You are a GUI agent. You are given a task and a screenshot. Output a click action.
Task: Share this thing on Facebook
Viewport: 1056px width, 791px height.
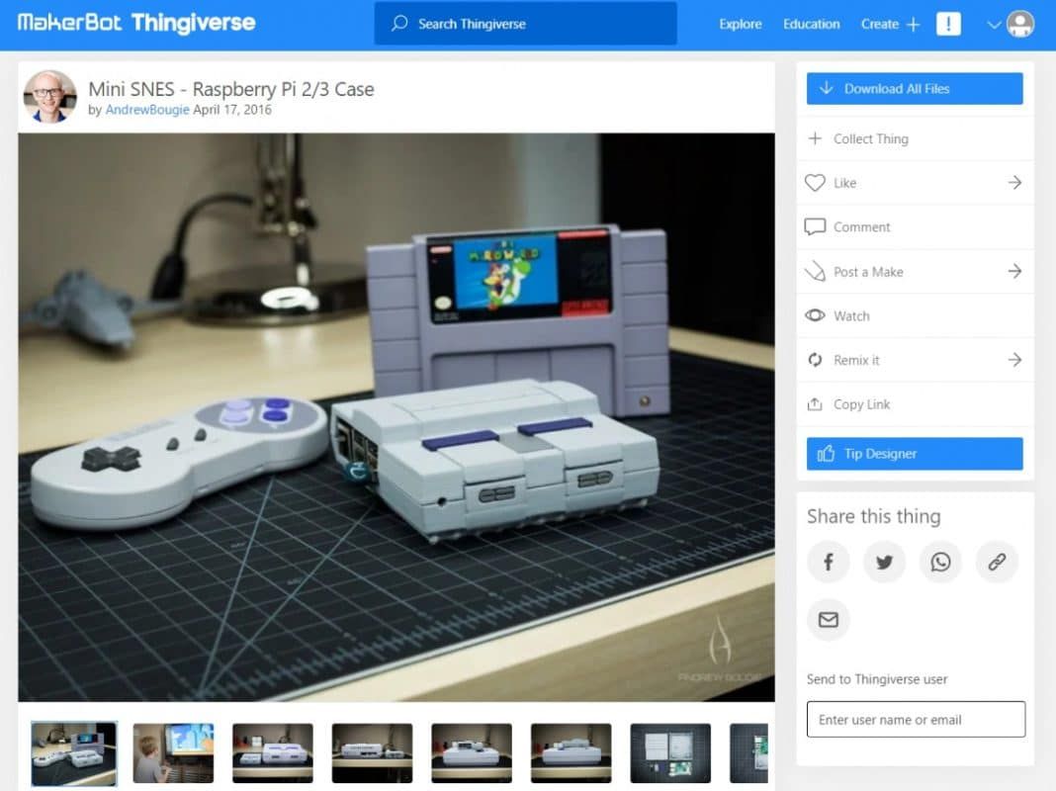pyautogui.click(x=828, y=562)
